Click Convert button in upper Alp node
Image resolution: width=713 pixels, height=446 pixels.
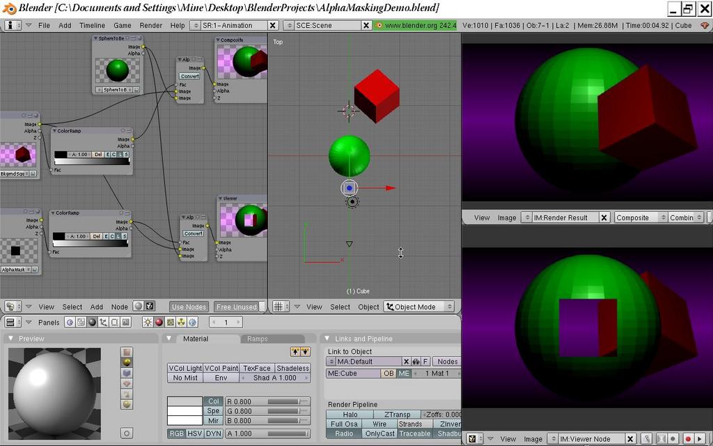click(x=189, y=76)
